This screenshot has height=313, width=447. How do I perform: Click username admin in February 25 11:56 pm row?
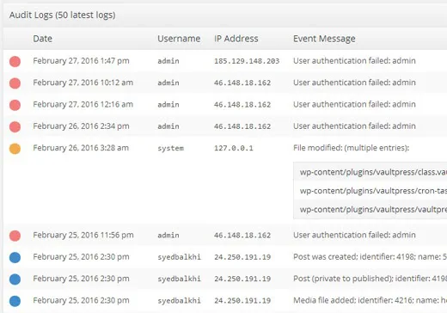pos(168,236)
